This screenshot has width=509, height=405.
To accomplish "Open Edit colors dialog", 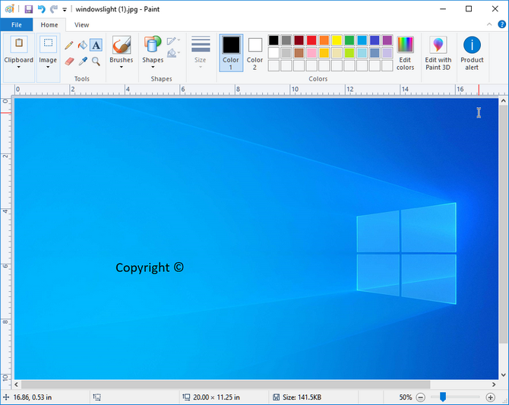I will tap(405, 53).
